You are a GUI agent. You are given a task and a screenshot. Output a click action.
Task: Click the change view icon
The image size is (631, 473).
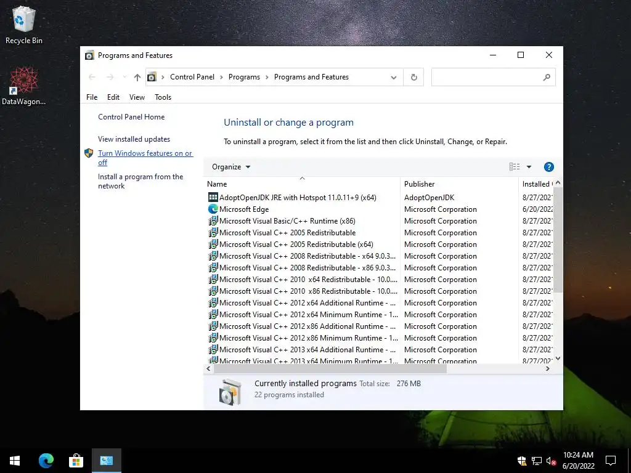point(515,167)
